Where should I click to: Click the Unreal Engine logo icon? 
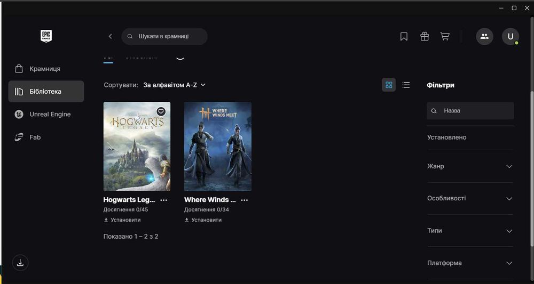pos(19,114)
